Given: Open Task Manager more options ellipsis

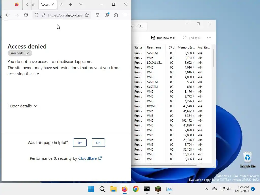Looking at the screenshot, I should click(209, 38).
